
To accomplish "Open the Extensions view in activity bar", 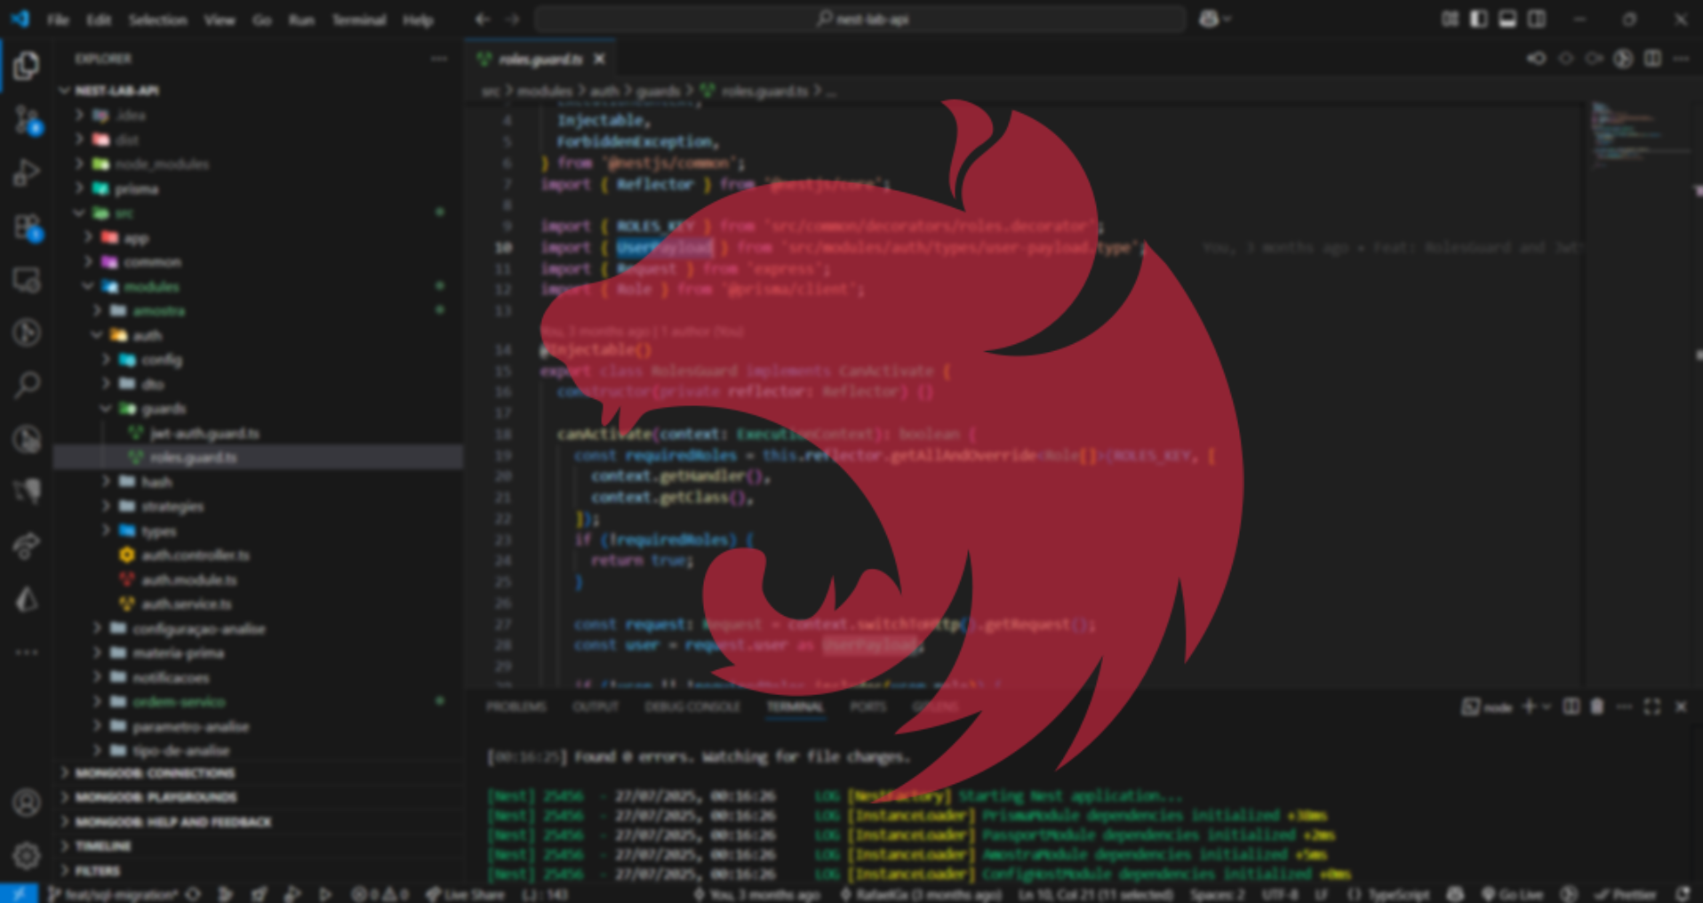I will 27,227.
